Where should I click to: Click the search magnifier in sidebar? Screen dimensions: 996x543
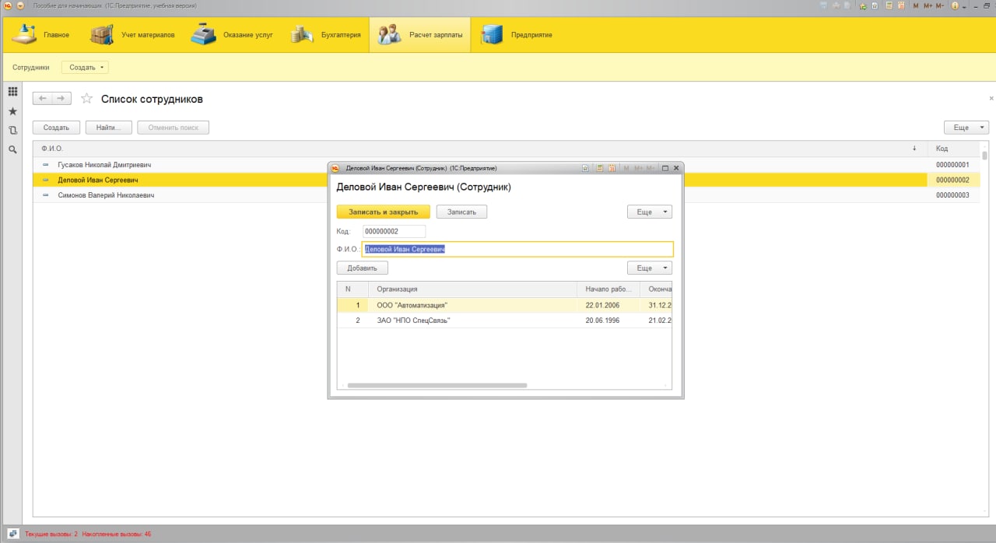[x=12, y=149]
